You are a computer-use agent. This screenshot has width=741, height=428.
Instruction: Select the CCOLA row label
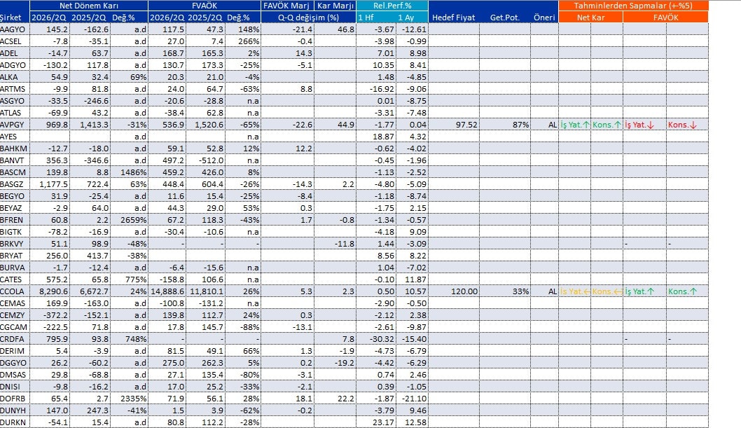[15, 291]
